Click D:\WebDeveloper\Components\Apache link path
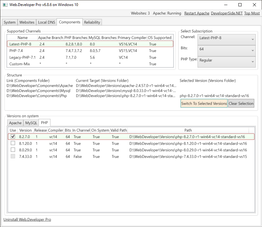 pyautogui.click(x=40, y=86)
